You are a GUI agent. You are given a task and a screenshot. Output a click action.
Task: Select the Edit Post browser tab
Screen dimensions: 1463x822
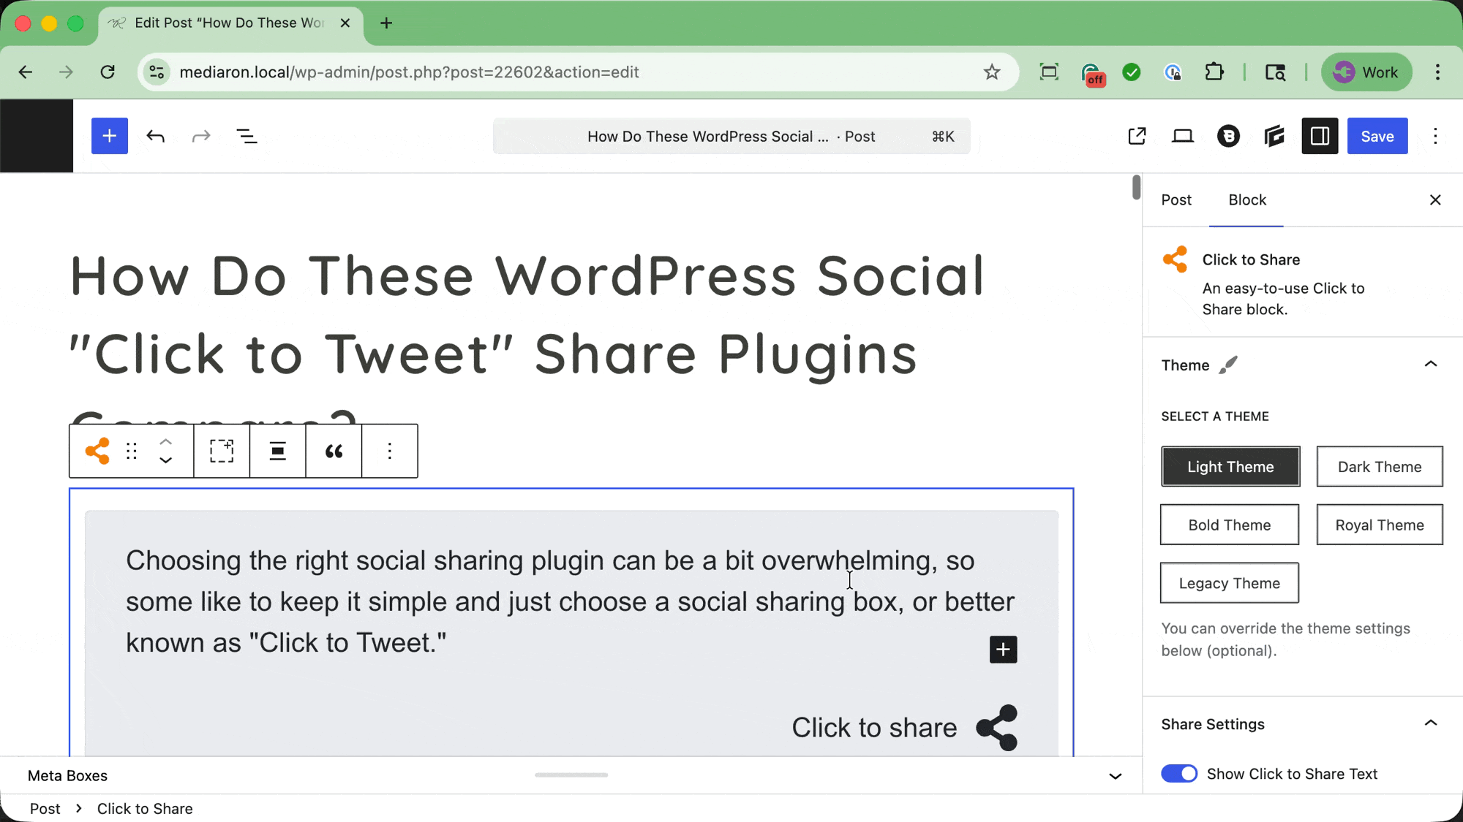click(x=228, y=23)
